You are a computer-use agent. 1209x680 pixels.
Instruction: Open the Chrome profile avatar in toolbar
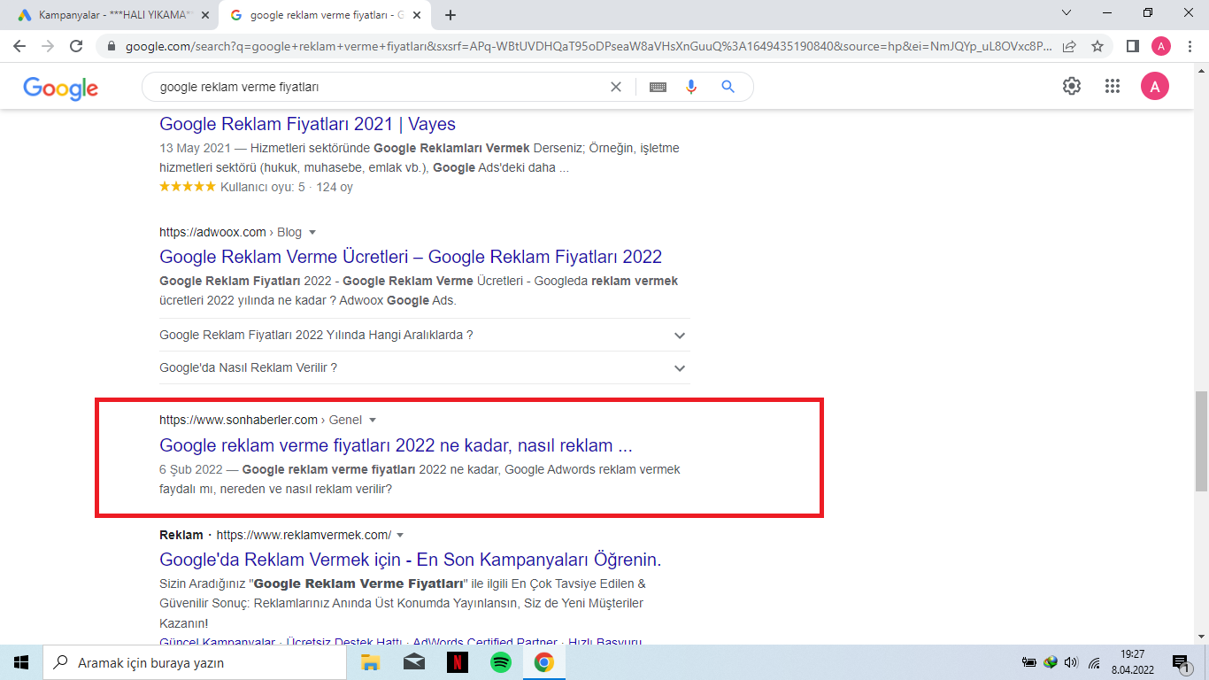pyautogui.click(x=1160, y=46)
